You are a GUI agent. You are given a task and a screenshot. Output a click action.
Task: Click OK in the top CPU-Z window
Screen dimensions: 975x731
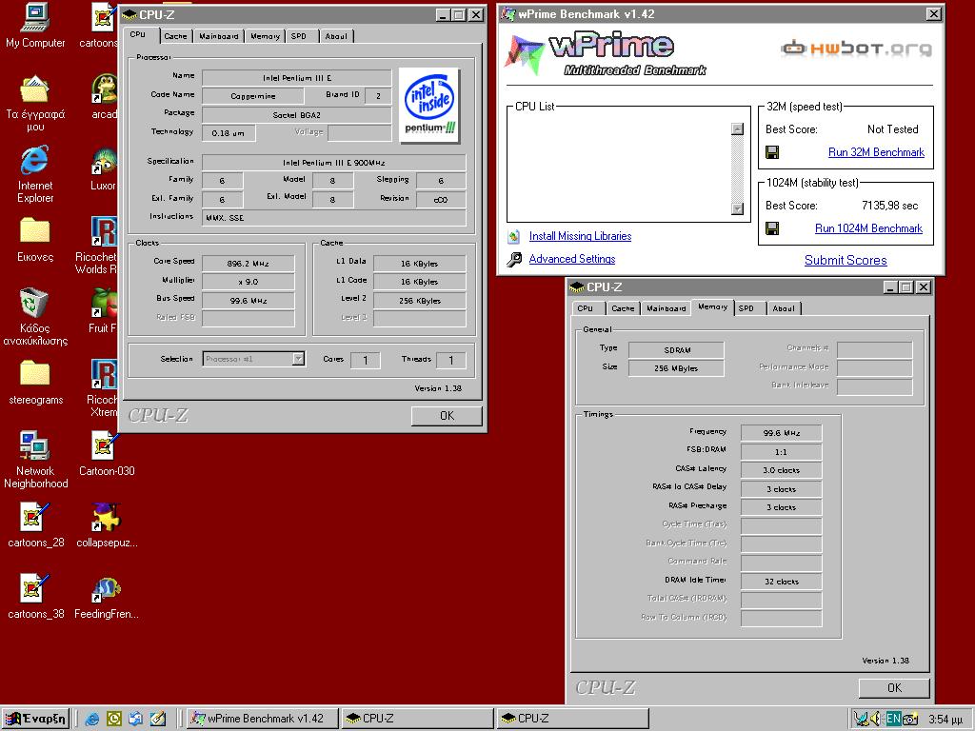[x=447, y=416]
